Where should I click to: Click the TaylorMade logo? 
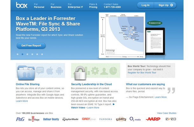70,119
